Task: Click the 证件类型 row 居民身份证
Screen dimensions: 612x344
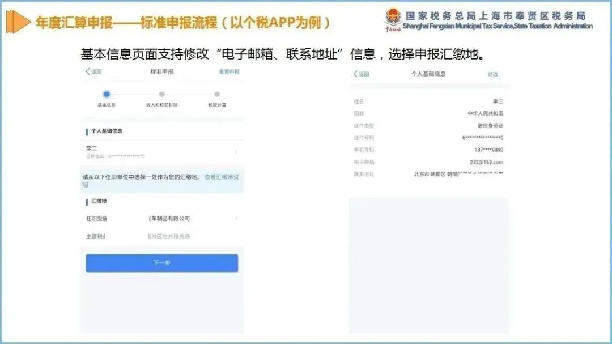Action: (428, 126)
